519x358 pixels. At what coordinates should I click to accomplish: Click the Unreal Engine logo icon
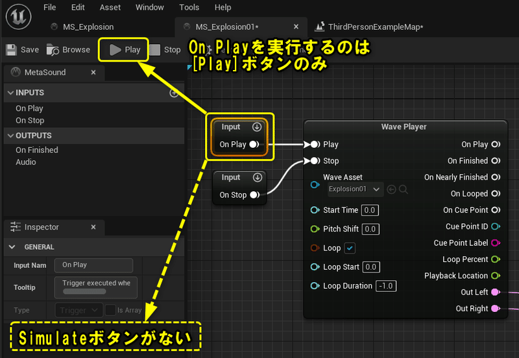pos(19,17)
